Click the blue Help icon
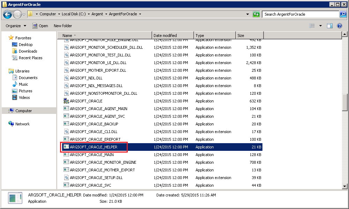Viewport: 349px width, 209px height. click(340, 26)
